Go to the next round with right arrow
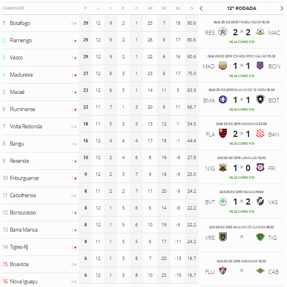Viewport: 287px width, 287px height. [281, 8]
